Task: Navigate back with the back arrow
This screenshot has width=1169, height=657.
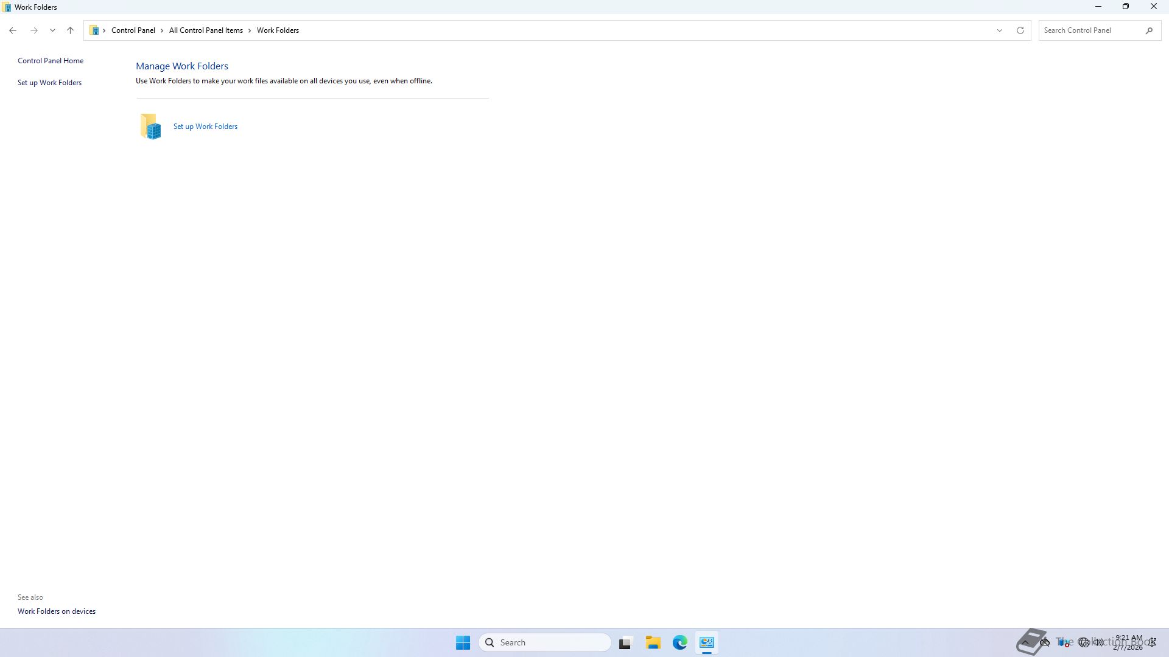Action: click(13, 30)
